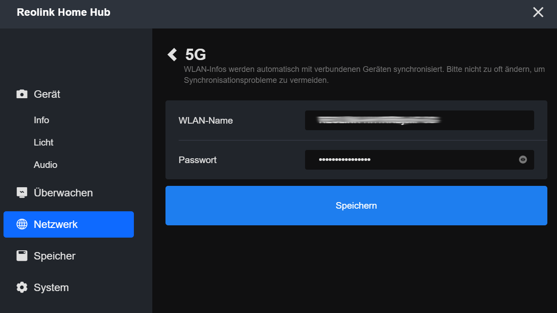Go back using the arrow next to 5G

(172, 55)
